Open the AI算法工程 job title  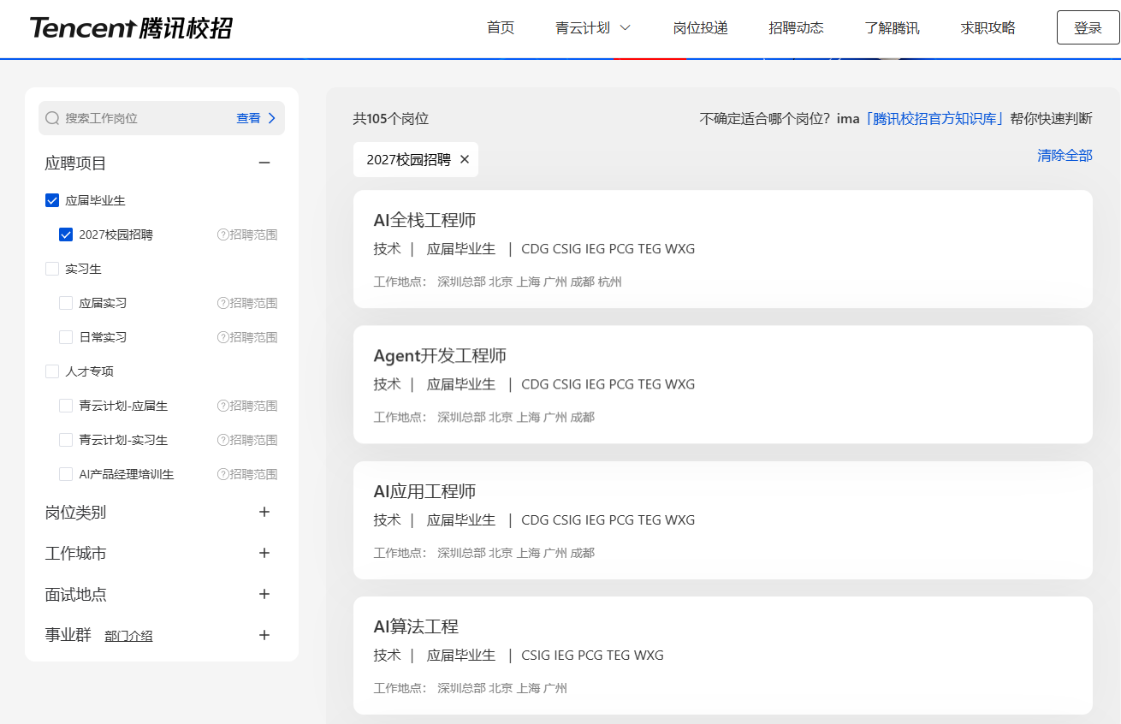416,626
